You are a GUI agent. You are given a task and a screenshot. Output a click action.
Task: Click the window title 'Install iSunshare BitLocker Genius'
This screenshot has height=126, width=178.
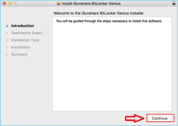[91, 4]
